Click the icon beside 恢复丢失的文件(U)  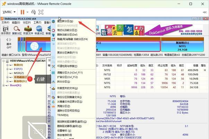53,88
